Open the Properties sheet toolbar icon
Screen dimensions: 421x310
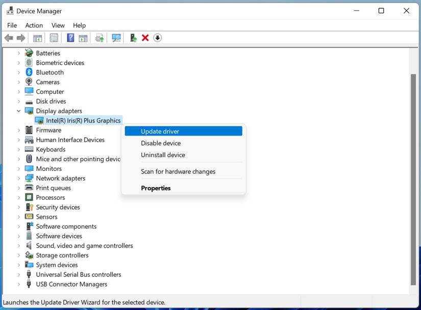point(54,38)
